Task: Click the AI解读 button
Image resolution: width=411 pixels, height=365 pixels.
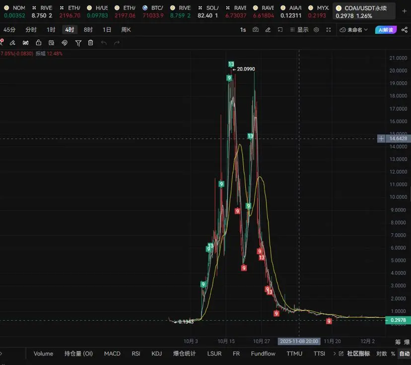Action: click(386, 30)
